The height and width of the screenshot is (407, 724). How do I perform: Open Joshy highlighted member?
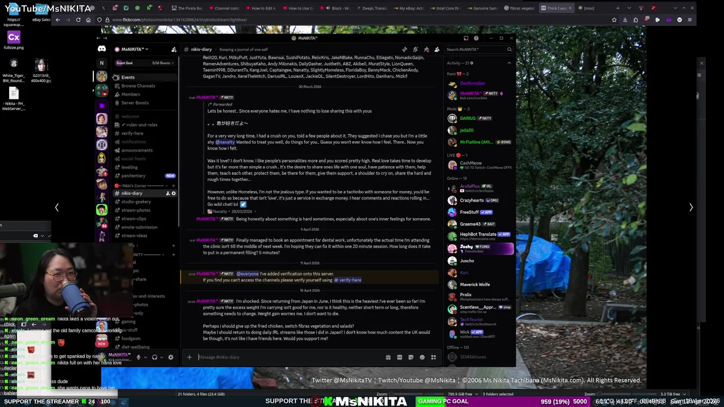click(481, 248)
